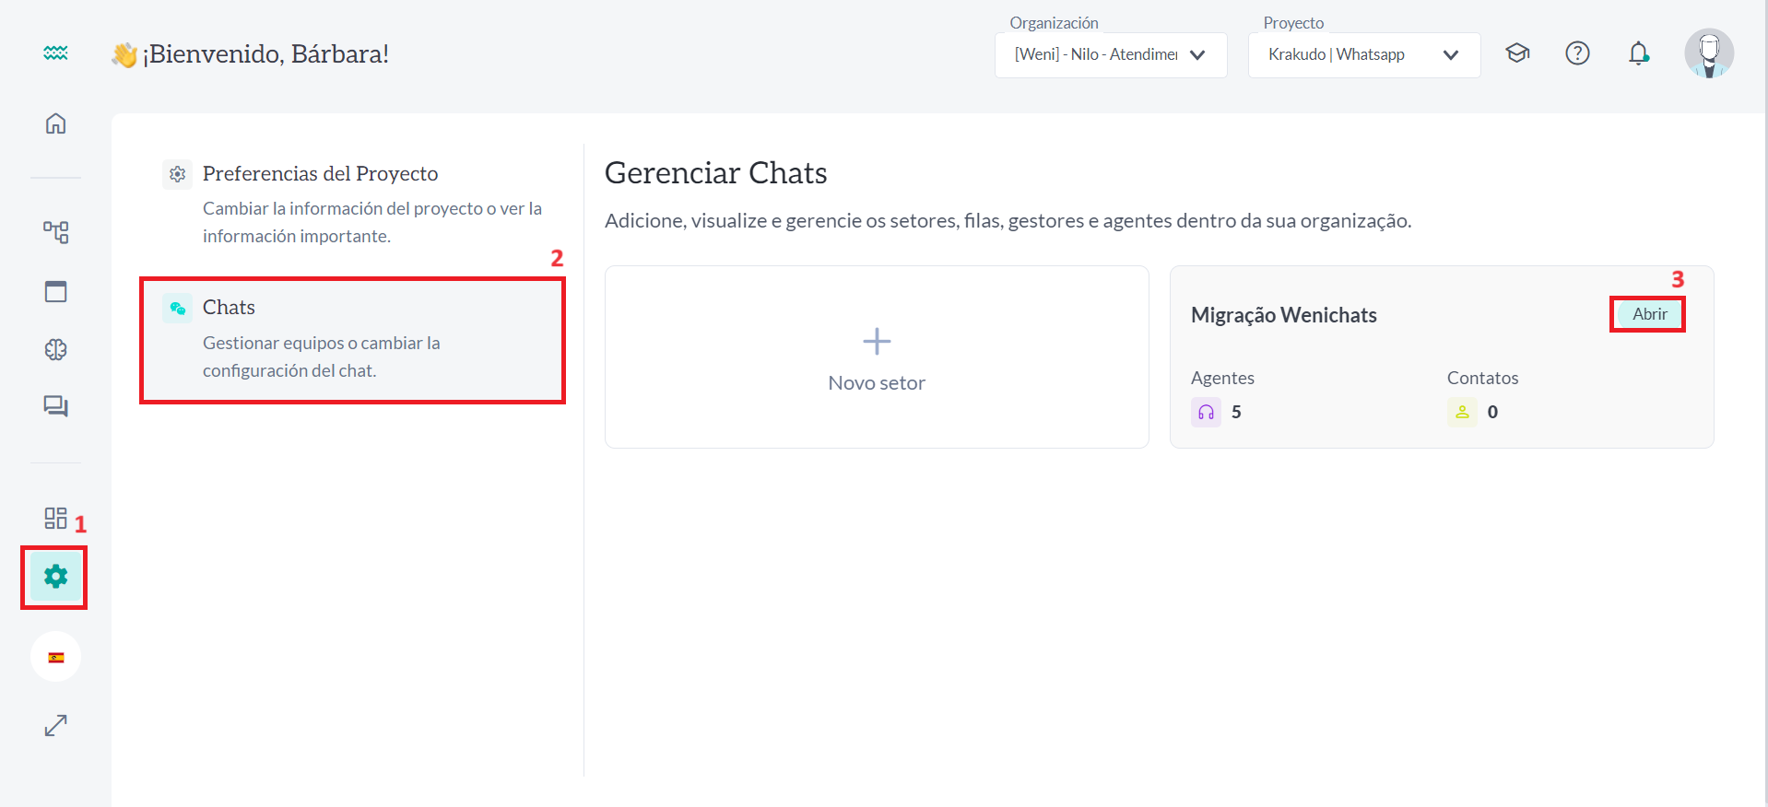Image resolution: width=1768 pixels, height=807 pixels.
Task: Go to the Home sidebar icon
Action: coord(55,123)
